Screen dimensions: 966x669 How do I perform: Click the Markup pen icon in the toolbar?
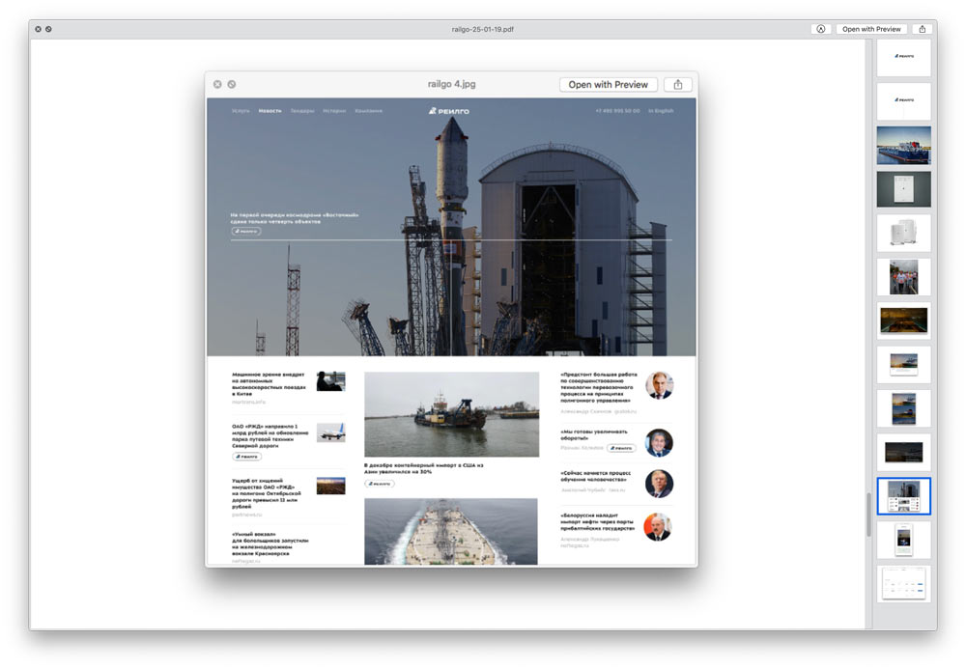(x=821, y=29)
